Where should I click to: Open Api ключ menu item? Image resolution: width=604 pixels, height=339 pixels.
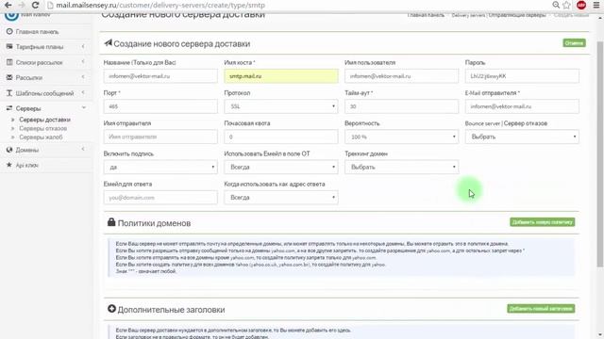tap(27, 166)
